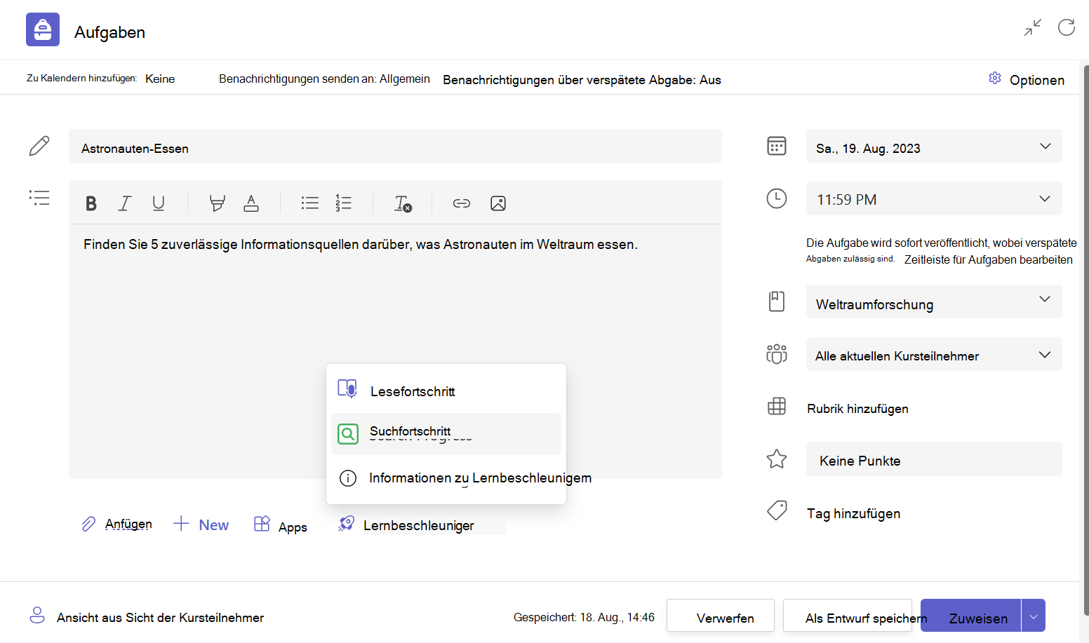Open the Alle aktuellen Kursteilnehmer dropdown
This screenshot has height=643, width=1089.
934,354
